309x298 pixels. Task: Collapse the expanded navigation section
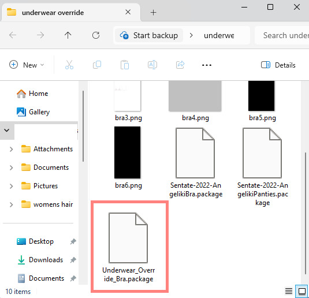tap(7, 131)
